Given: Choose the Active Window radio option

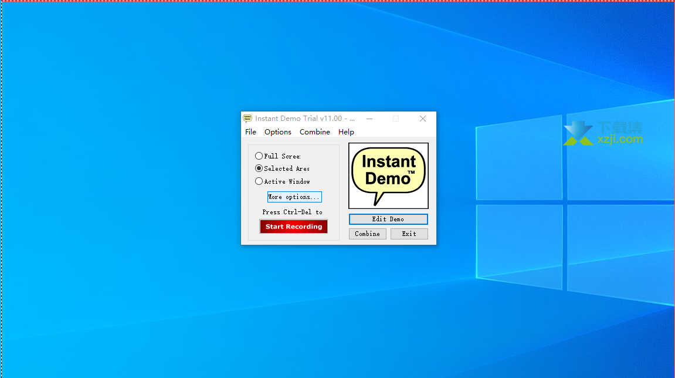Looking at the screenshot, I should tap(283, 181).
